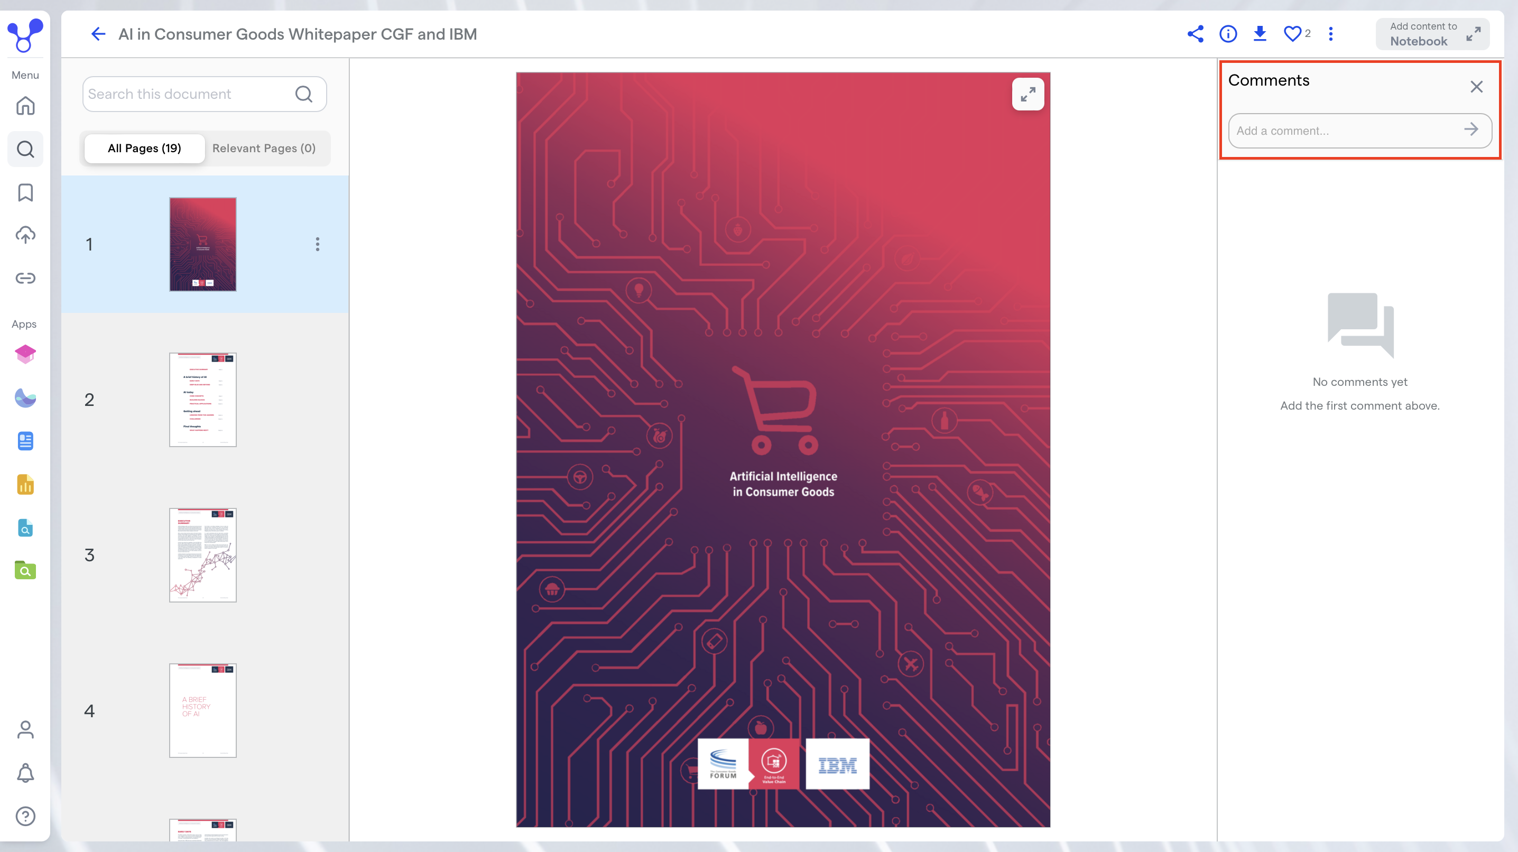Open the Search icon in the sidebar
Viewport: 1518px width, 852px height.
tap(25, 149)
